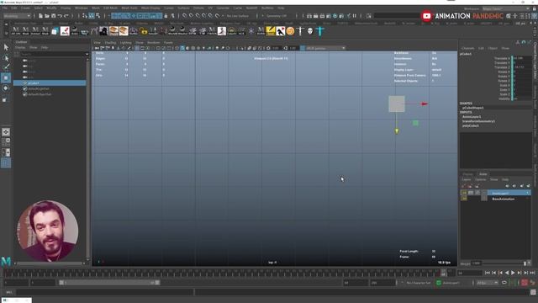Select the arrow Select tool in toolbox

pos(6,47)
